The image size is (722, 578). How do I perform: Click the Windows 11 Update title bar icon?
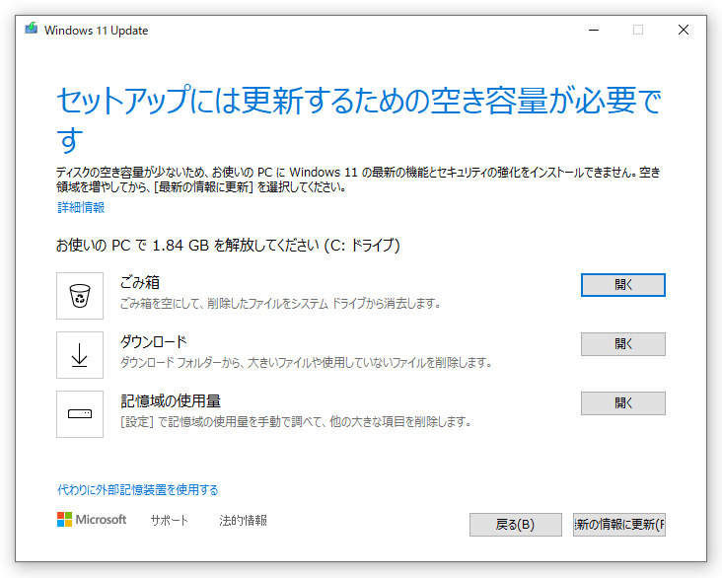(32, 29)
